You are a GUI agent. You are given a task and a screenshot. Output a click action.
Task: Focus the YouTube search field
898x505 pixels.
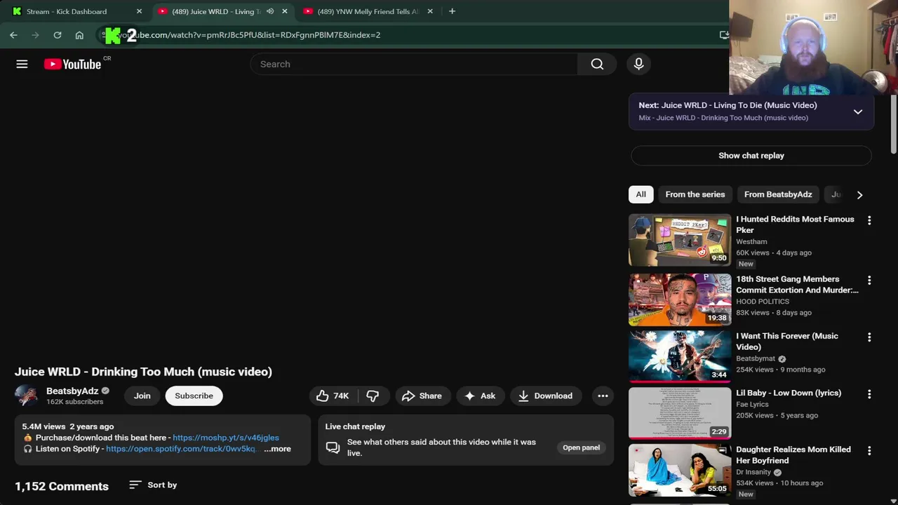click(x=414, y=64)
